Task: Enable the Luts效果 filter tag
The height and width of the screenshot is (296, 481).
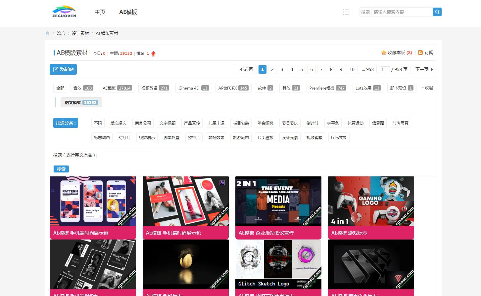Action: [368, 88]
